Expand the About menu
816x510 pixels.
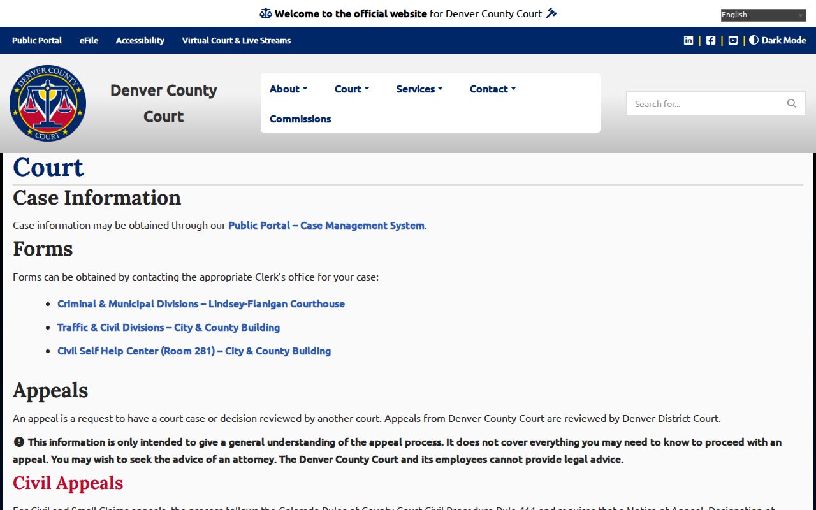[x=288, y=89]
